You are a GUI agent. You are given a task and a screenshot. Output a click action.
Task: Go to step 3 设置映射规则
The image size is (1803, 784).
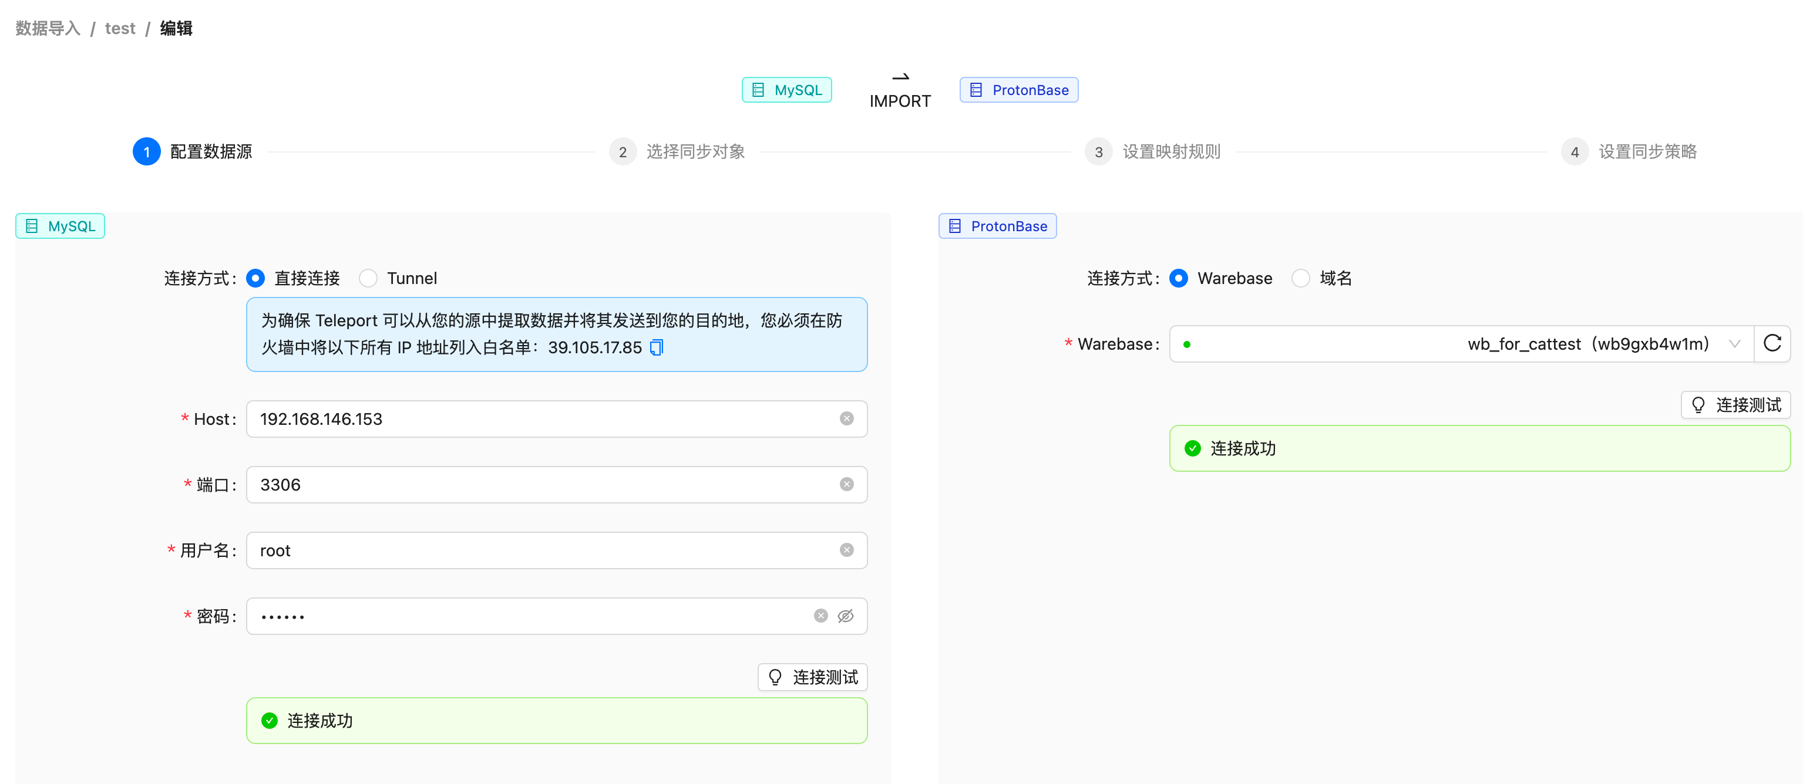pyautogui.click(x=1153, y=152)
